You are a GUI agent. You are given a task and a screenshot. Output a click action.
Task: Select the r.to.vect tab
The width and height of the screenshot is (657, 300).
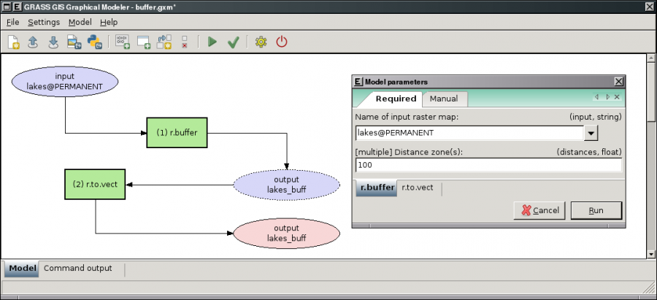click(418, 188)
